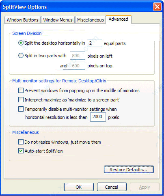This screenshot has height=196, width=164.
Task: Toggle Temporarily disable multi-monitor settings checkbox
Action: coord(21,109)
